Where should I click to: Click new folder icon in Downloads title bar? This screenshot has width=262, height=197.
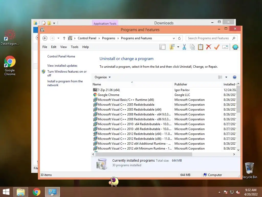point(49,23)
